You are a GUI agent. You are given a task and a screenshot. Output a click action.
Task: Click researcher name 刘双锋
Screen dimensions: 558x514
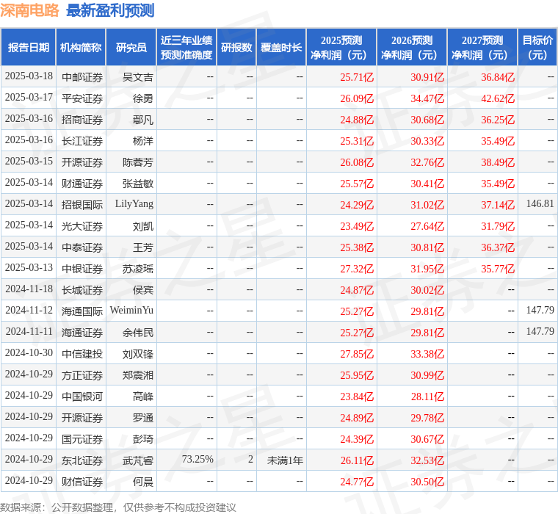138,354
